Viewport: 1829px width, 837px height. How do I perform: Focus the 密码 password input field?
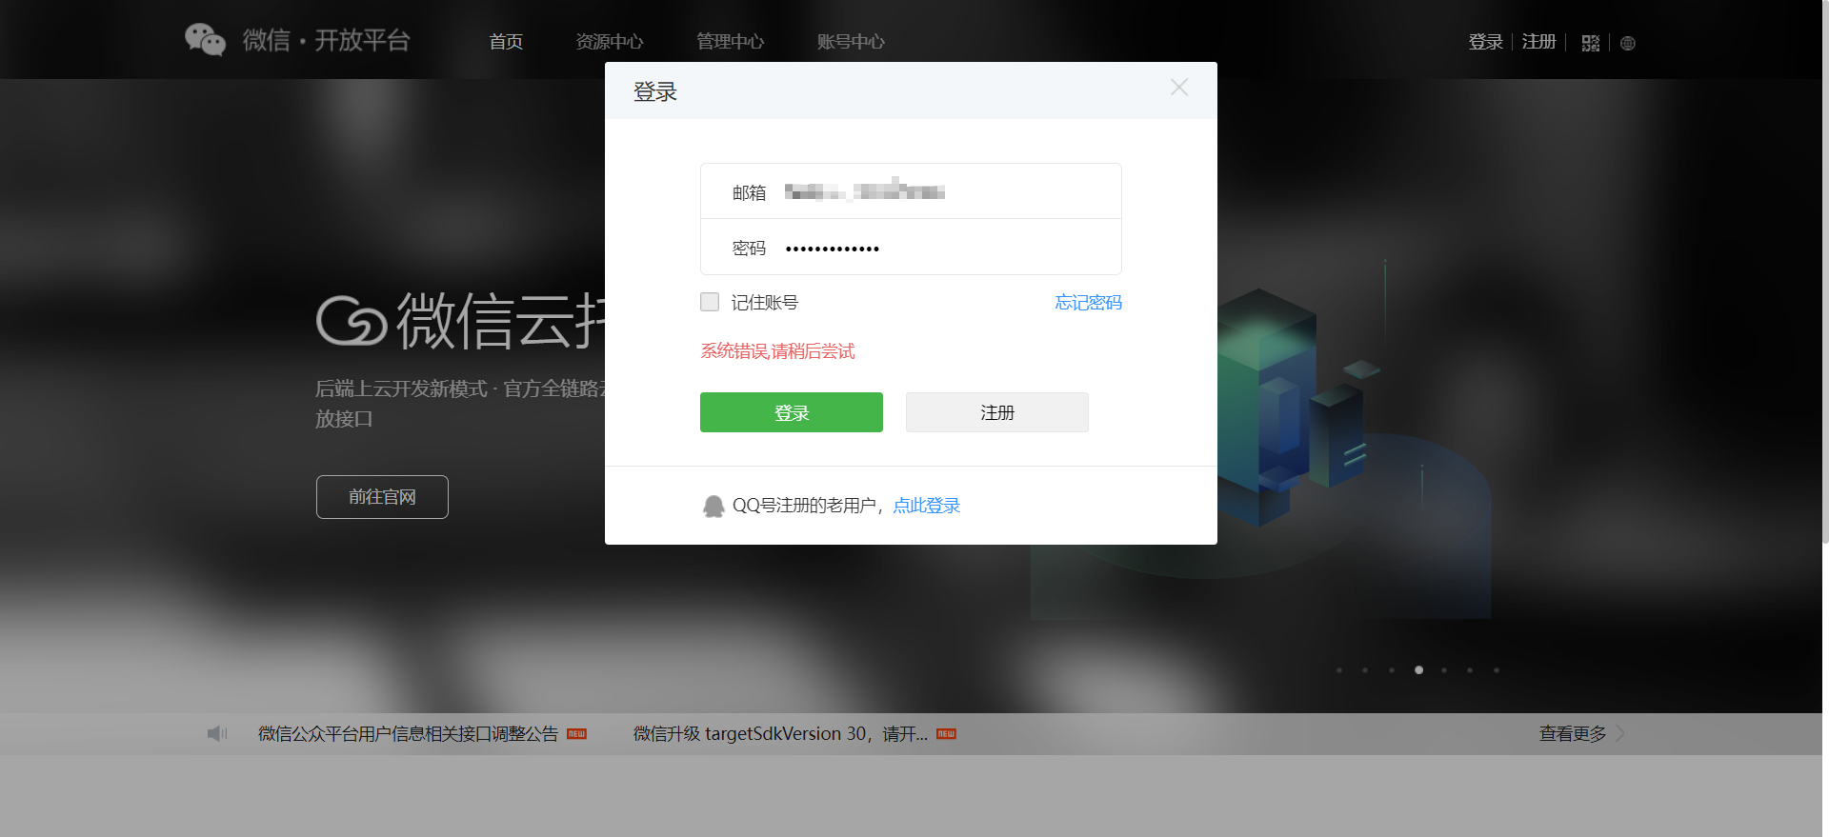coord(911,248)
